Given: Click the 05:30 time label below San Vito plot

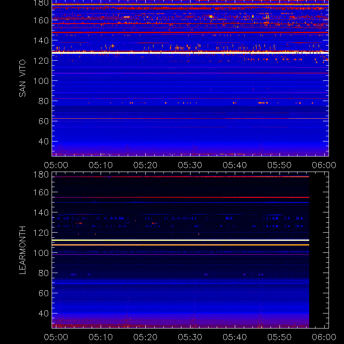Looking at the screenshot, I should coord(190,165).
